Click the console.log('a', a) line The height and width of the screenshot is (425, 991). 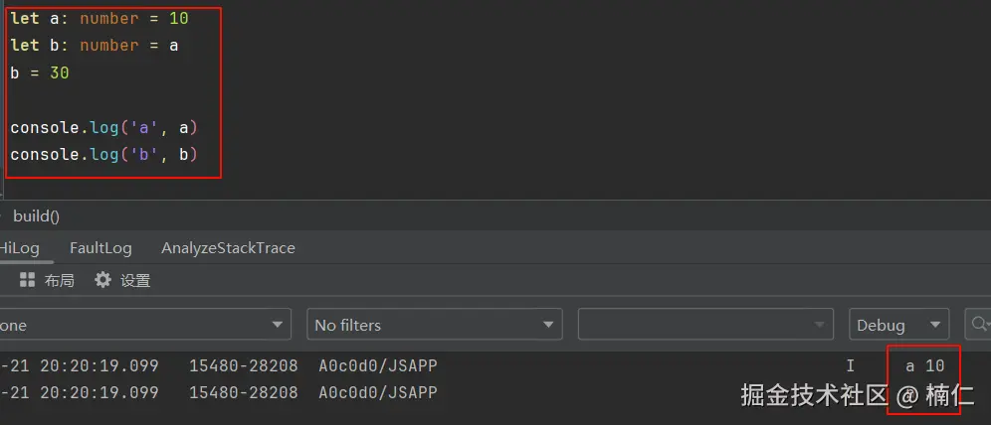coord(104,127)
